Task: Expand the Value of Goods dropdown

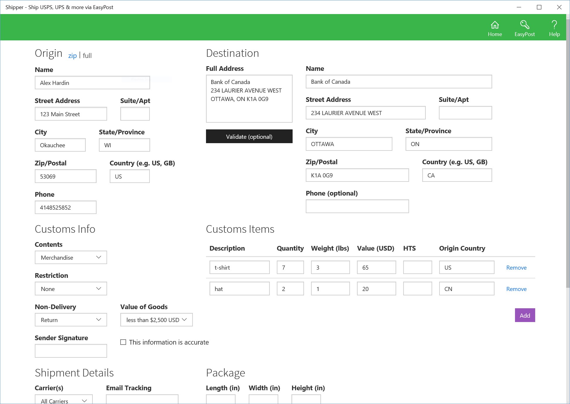Action: [x=156, y=320]
